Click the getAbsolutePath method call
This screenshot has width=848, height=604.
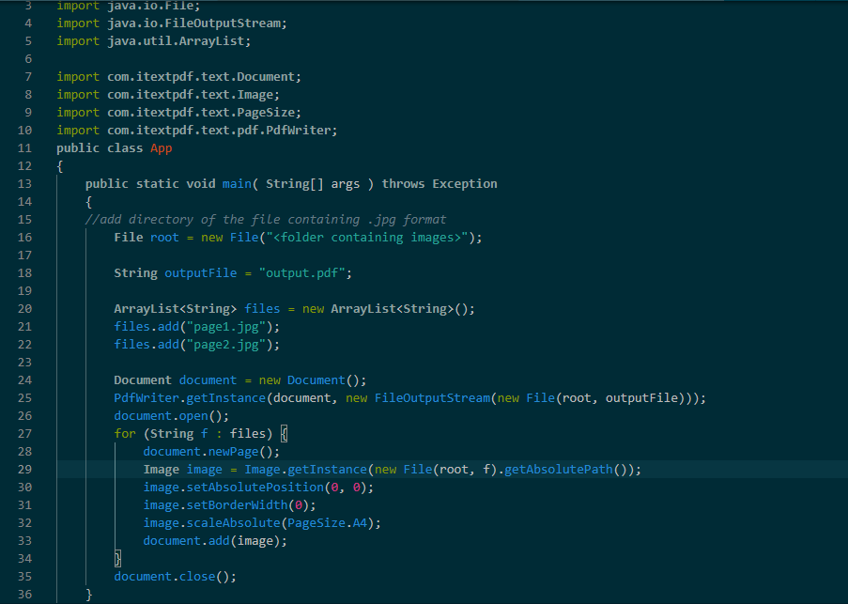click(559, 470)
